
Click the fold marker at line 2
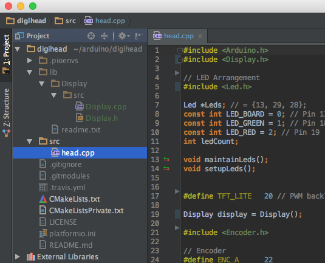tap(180, 60)
